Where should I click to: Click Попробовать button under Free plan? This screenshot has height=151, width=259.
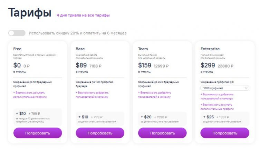(38, 133)
